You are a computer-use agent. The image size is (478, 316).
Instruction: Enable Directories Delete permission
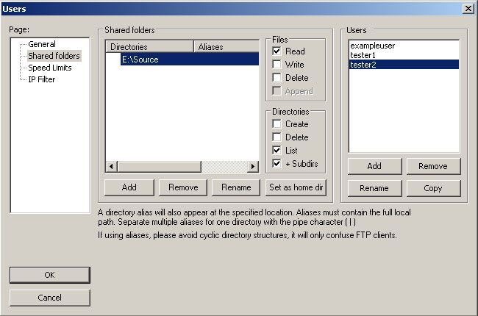(277, 137)
